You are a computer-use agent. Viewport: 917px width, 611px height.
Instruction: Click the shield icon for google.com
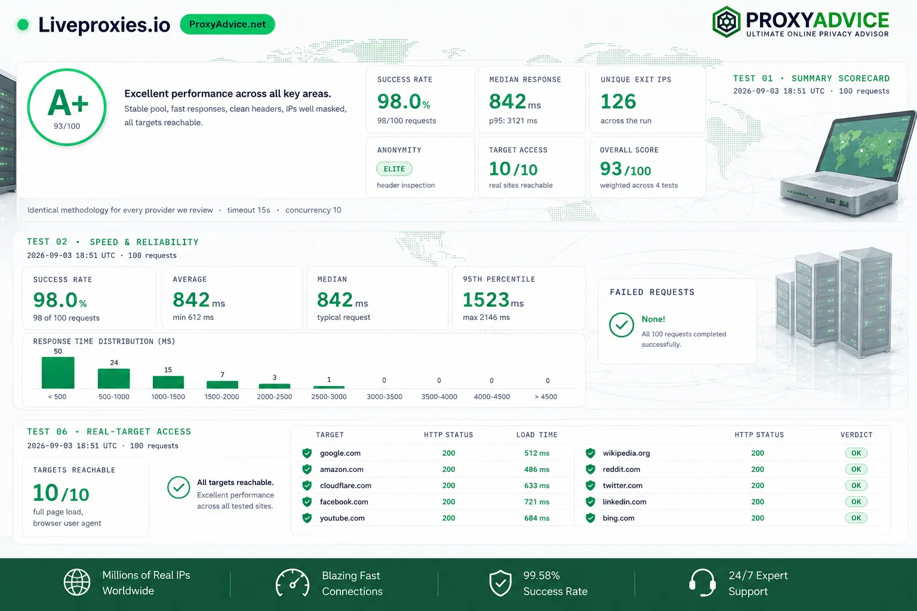307,453
